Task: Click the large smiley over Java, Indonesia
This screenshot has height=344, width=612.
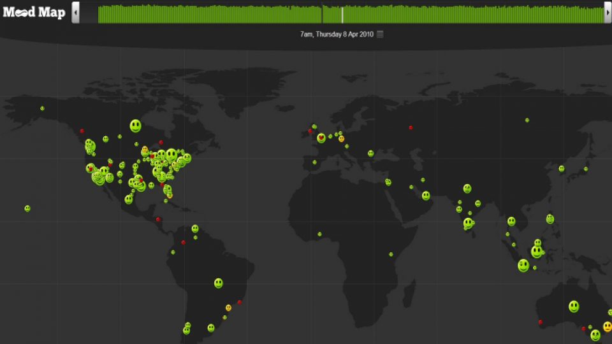Action: tap(523, 266)
